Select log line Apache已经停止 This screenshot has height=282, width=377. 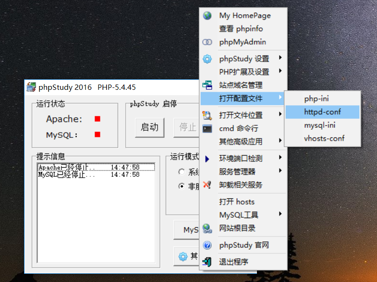point(96,167)
